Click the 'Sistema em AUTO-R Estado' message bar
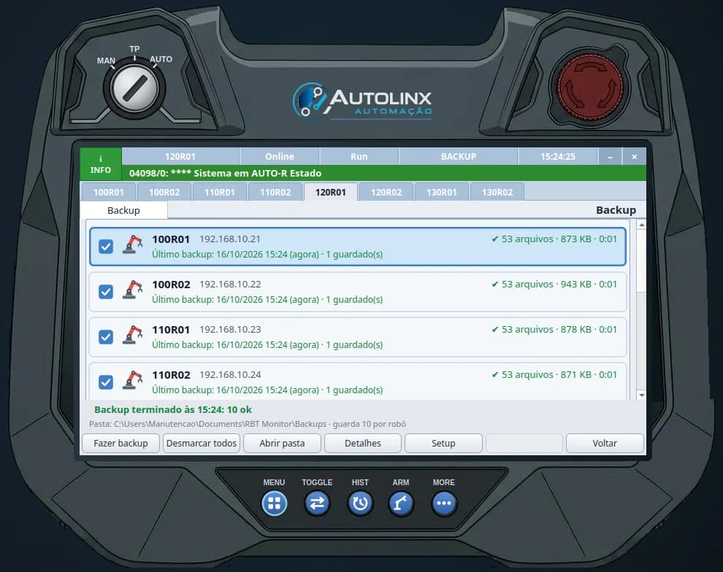 coord(383,173)
